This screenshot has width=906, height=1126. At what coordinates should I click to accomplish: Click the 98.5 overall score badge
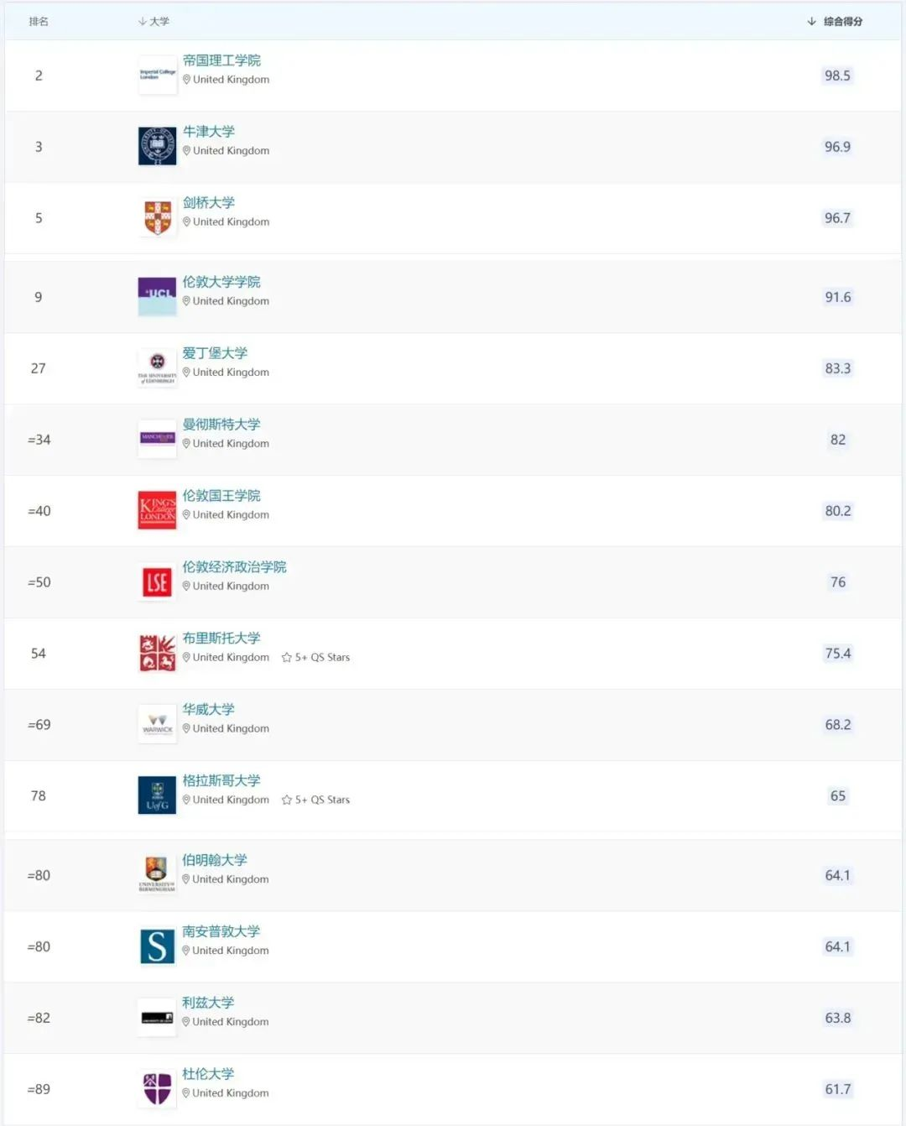coord(837,76)
